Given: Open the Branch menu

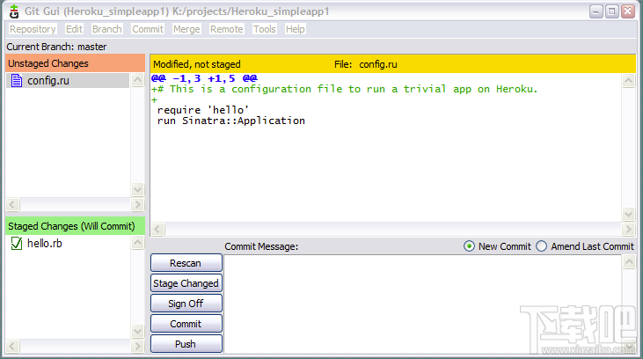Looking at the screenshot, I should [107, 29].
